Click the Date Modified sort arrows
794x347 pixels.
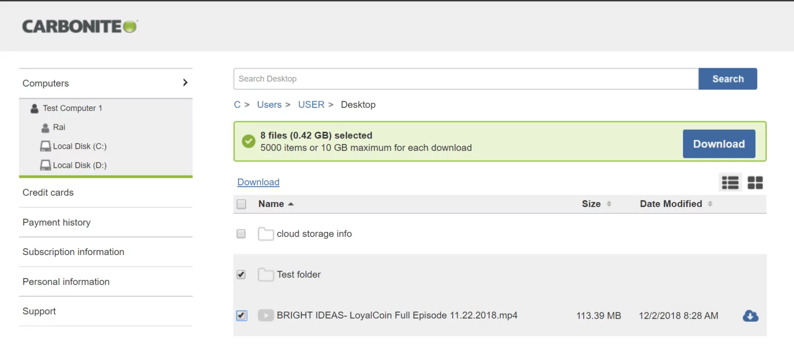pos(710,204)
